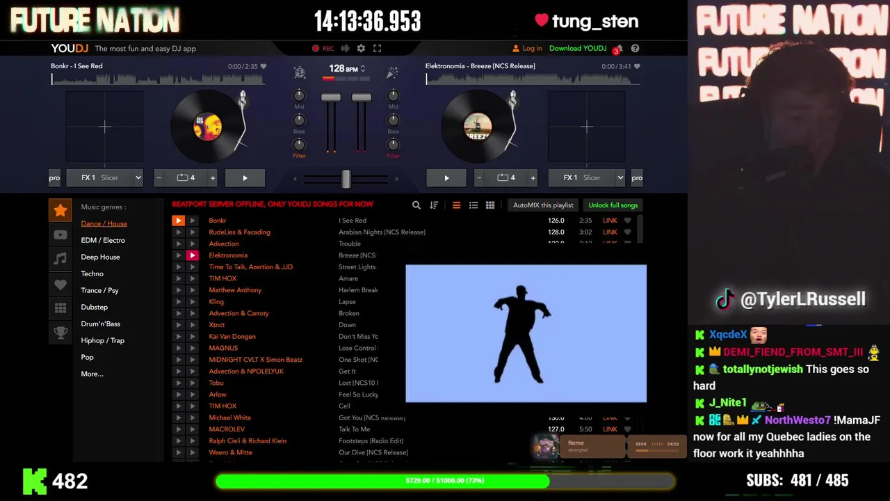The height and width of the screenshot is (501, 890).
Task: Click the left deck Mid knob
Action: point(299,95)
